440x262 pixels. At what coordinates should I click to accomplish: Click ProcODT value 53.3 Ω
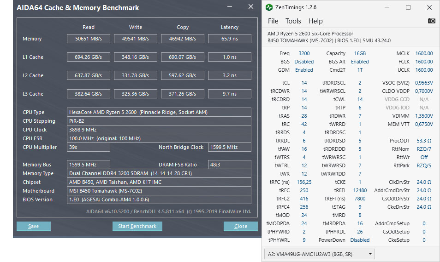coord(424,141)
